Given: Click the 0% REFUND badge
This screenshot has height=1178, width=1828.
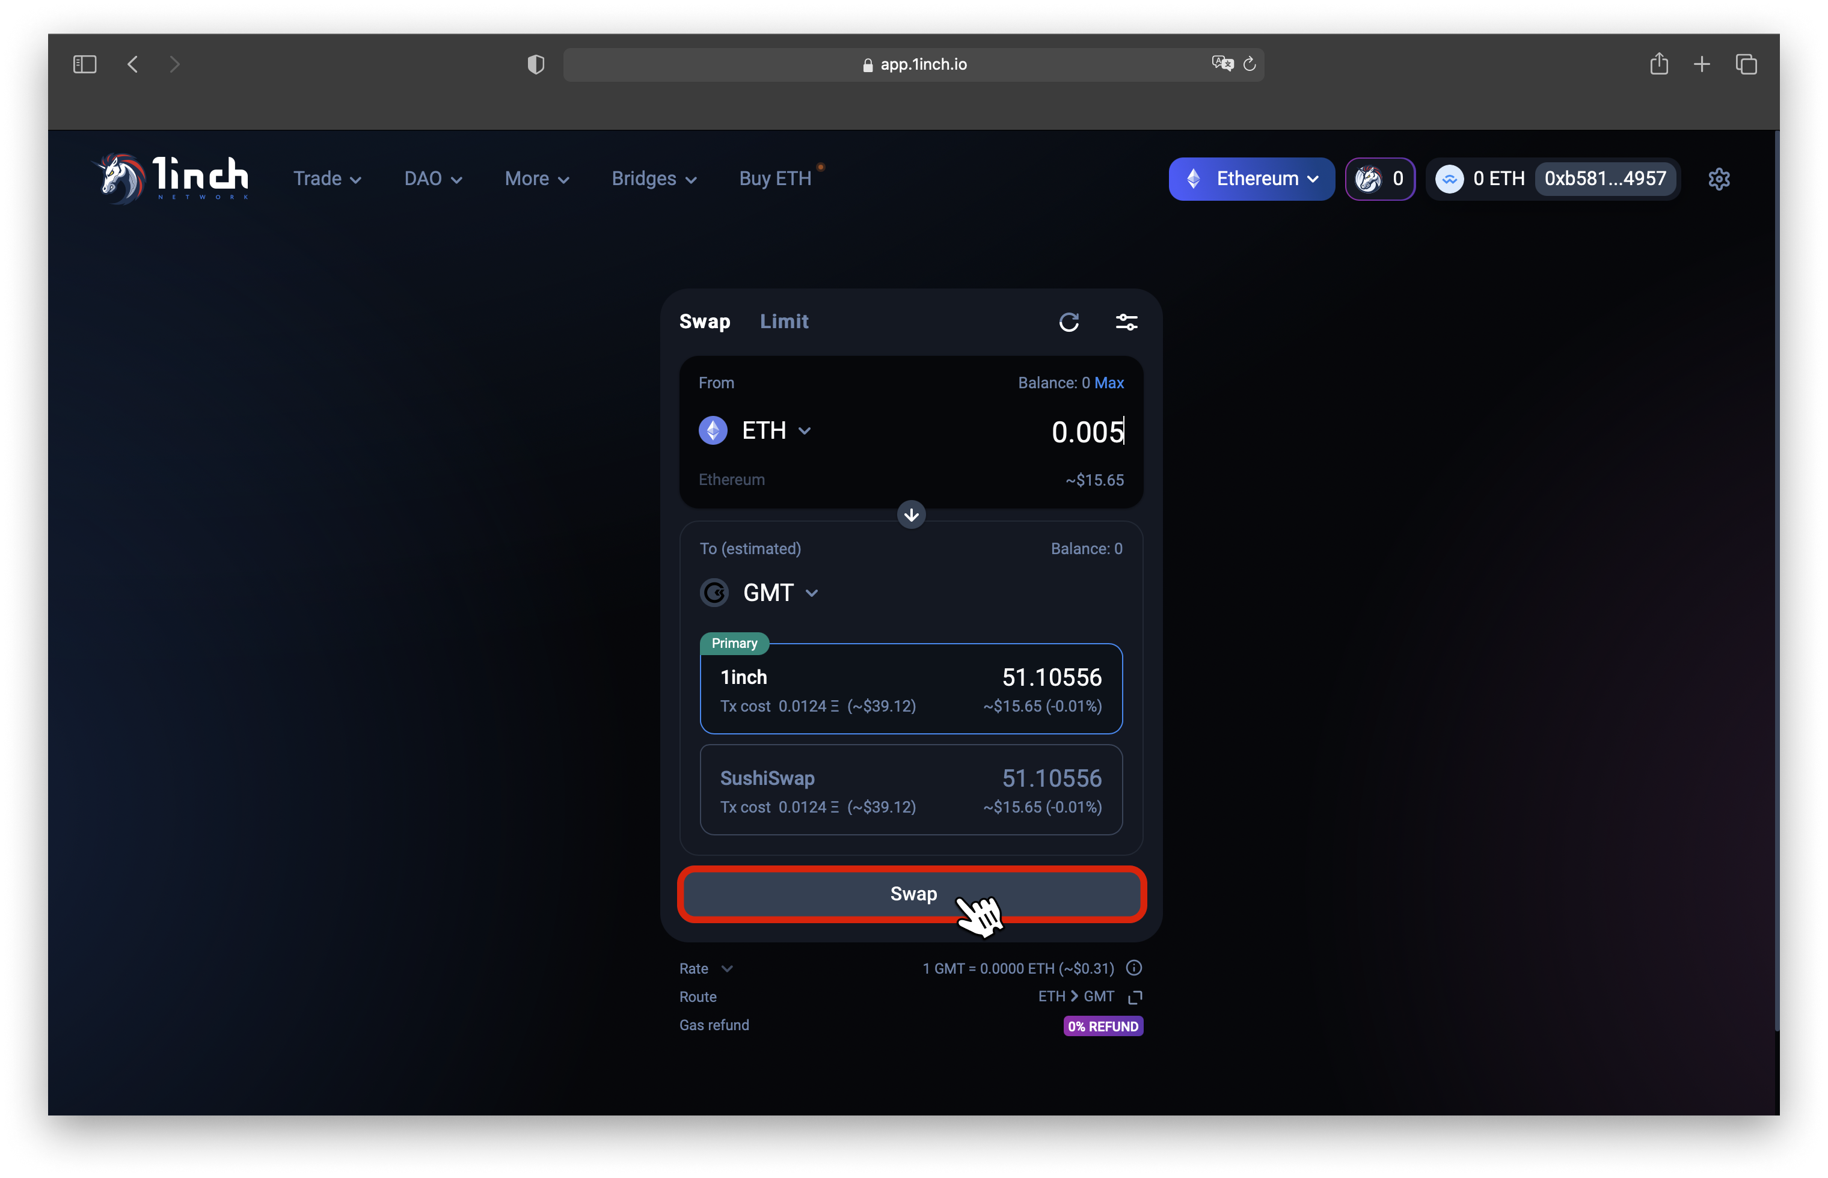Looking at the screenshot, I should click(x=1103, y=1026).
